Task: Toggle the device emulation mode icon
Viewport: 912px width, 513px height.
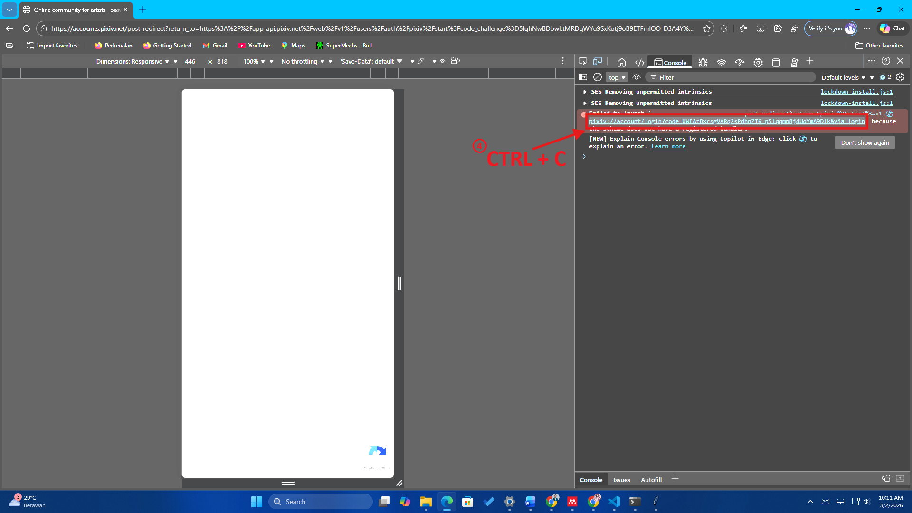Action: [x=597, y=62]
